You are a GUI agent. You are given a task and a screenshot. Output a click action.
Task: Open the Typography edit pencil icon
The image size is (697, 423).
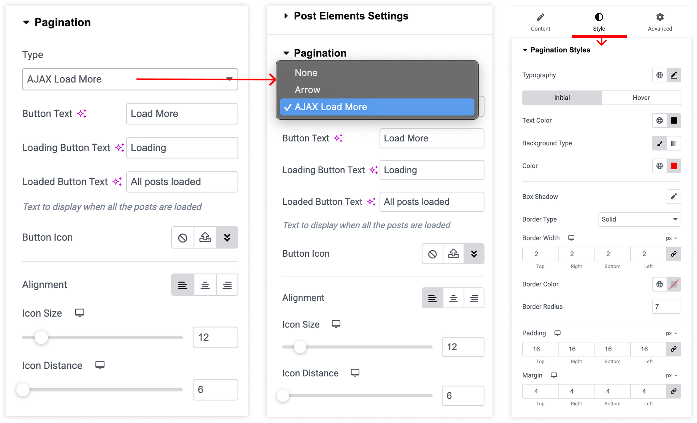(674, 75)
